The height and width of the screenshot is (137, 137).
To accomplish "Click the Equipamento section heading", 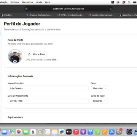I will (15, 117).
